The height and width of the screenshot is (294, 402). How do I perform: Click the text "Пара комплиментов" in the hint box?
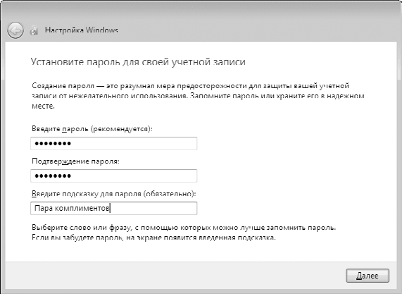72,208
